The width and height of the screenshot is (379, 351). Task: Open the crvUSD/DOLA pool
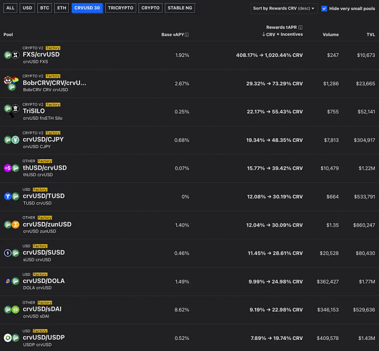(44, 281)
